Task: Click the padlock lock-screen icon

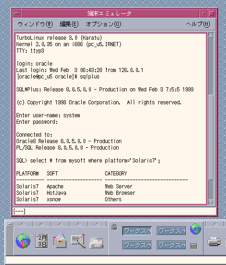Action: pyautogui.click(x=114, y=227)
